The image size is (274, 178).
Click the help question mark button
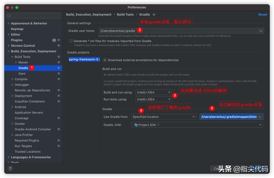[x=10, y=169]
